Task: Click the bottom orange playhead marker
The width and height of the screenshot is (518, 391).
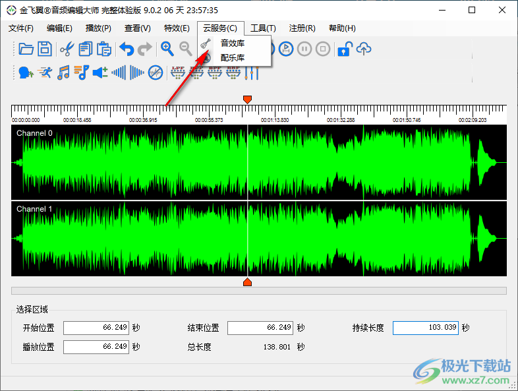Action: pyautogui.click(x=247, y=282)
